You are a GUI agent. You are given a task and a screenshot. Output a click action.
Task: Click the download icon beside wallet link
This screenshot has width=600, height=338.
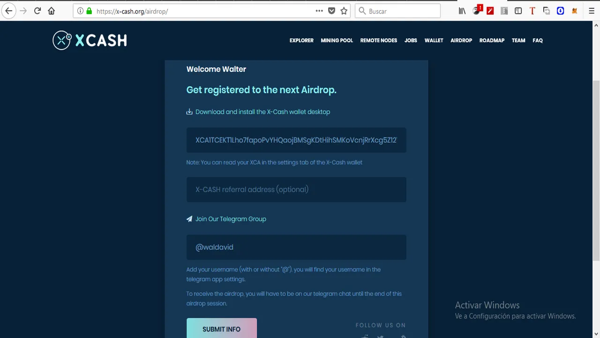(189, 112)
